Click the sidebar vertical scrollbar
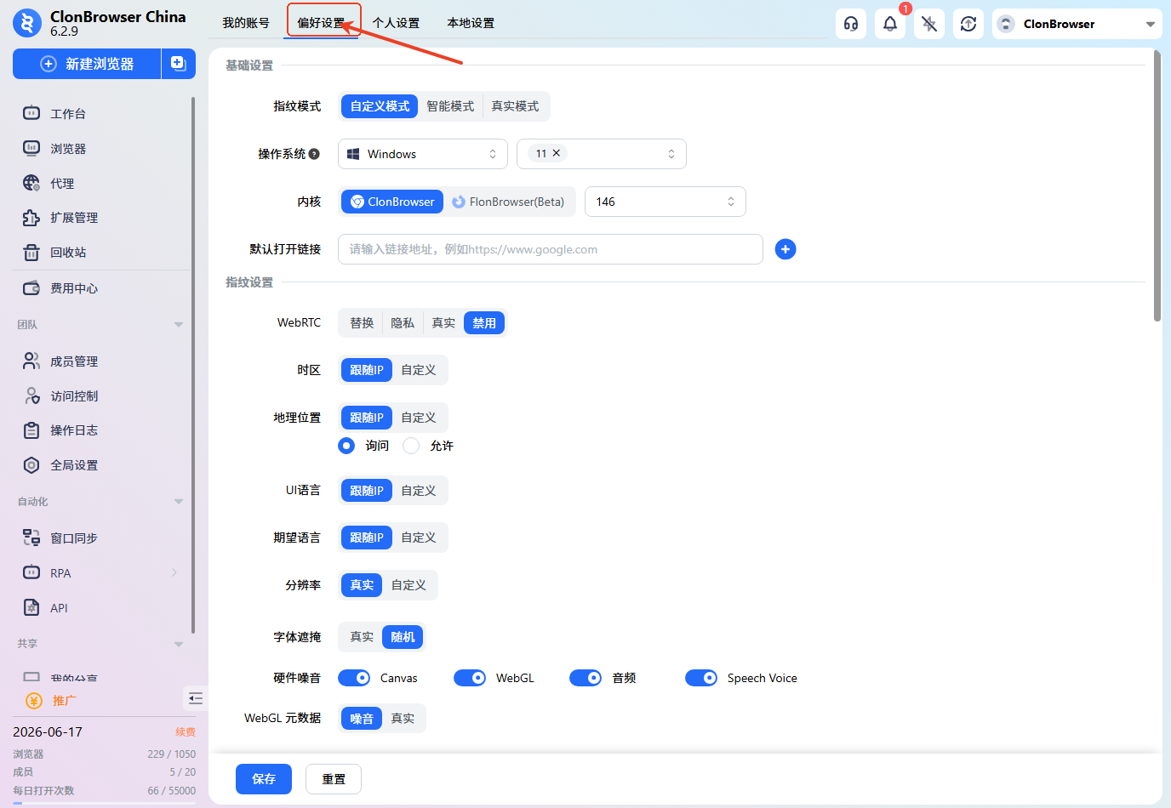The image size is (1171, 808). pos(193,366)
